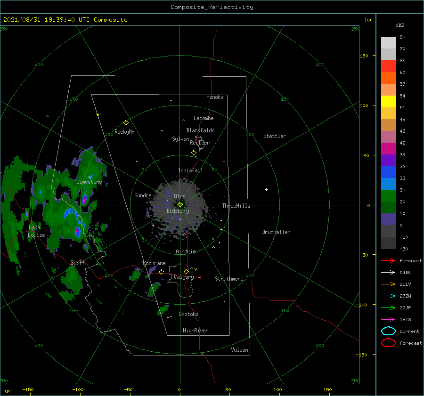Click the white 04DK arrow in legend
Screen dimensions: 424x396
388,272
